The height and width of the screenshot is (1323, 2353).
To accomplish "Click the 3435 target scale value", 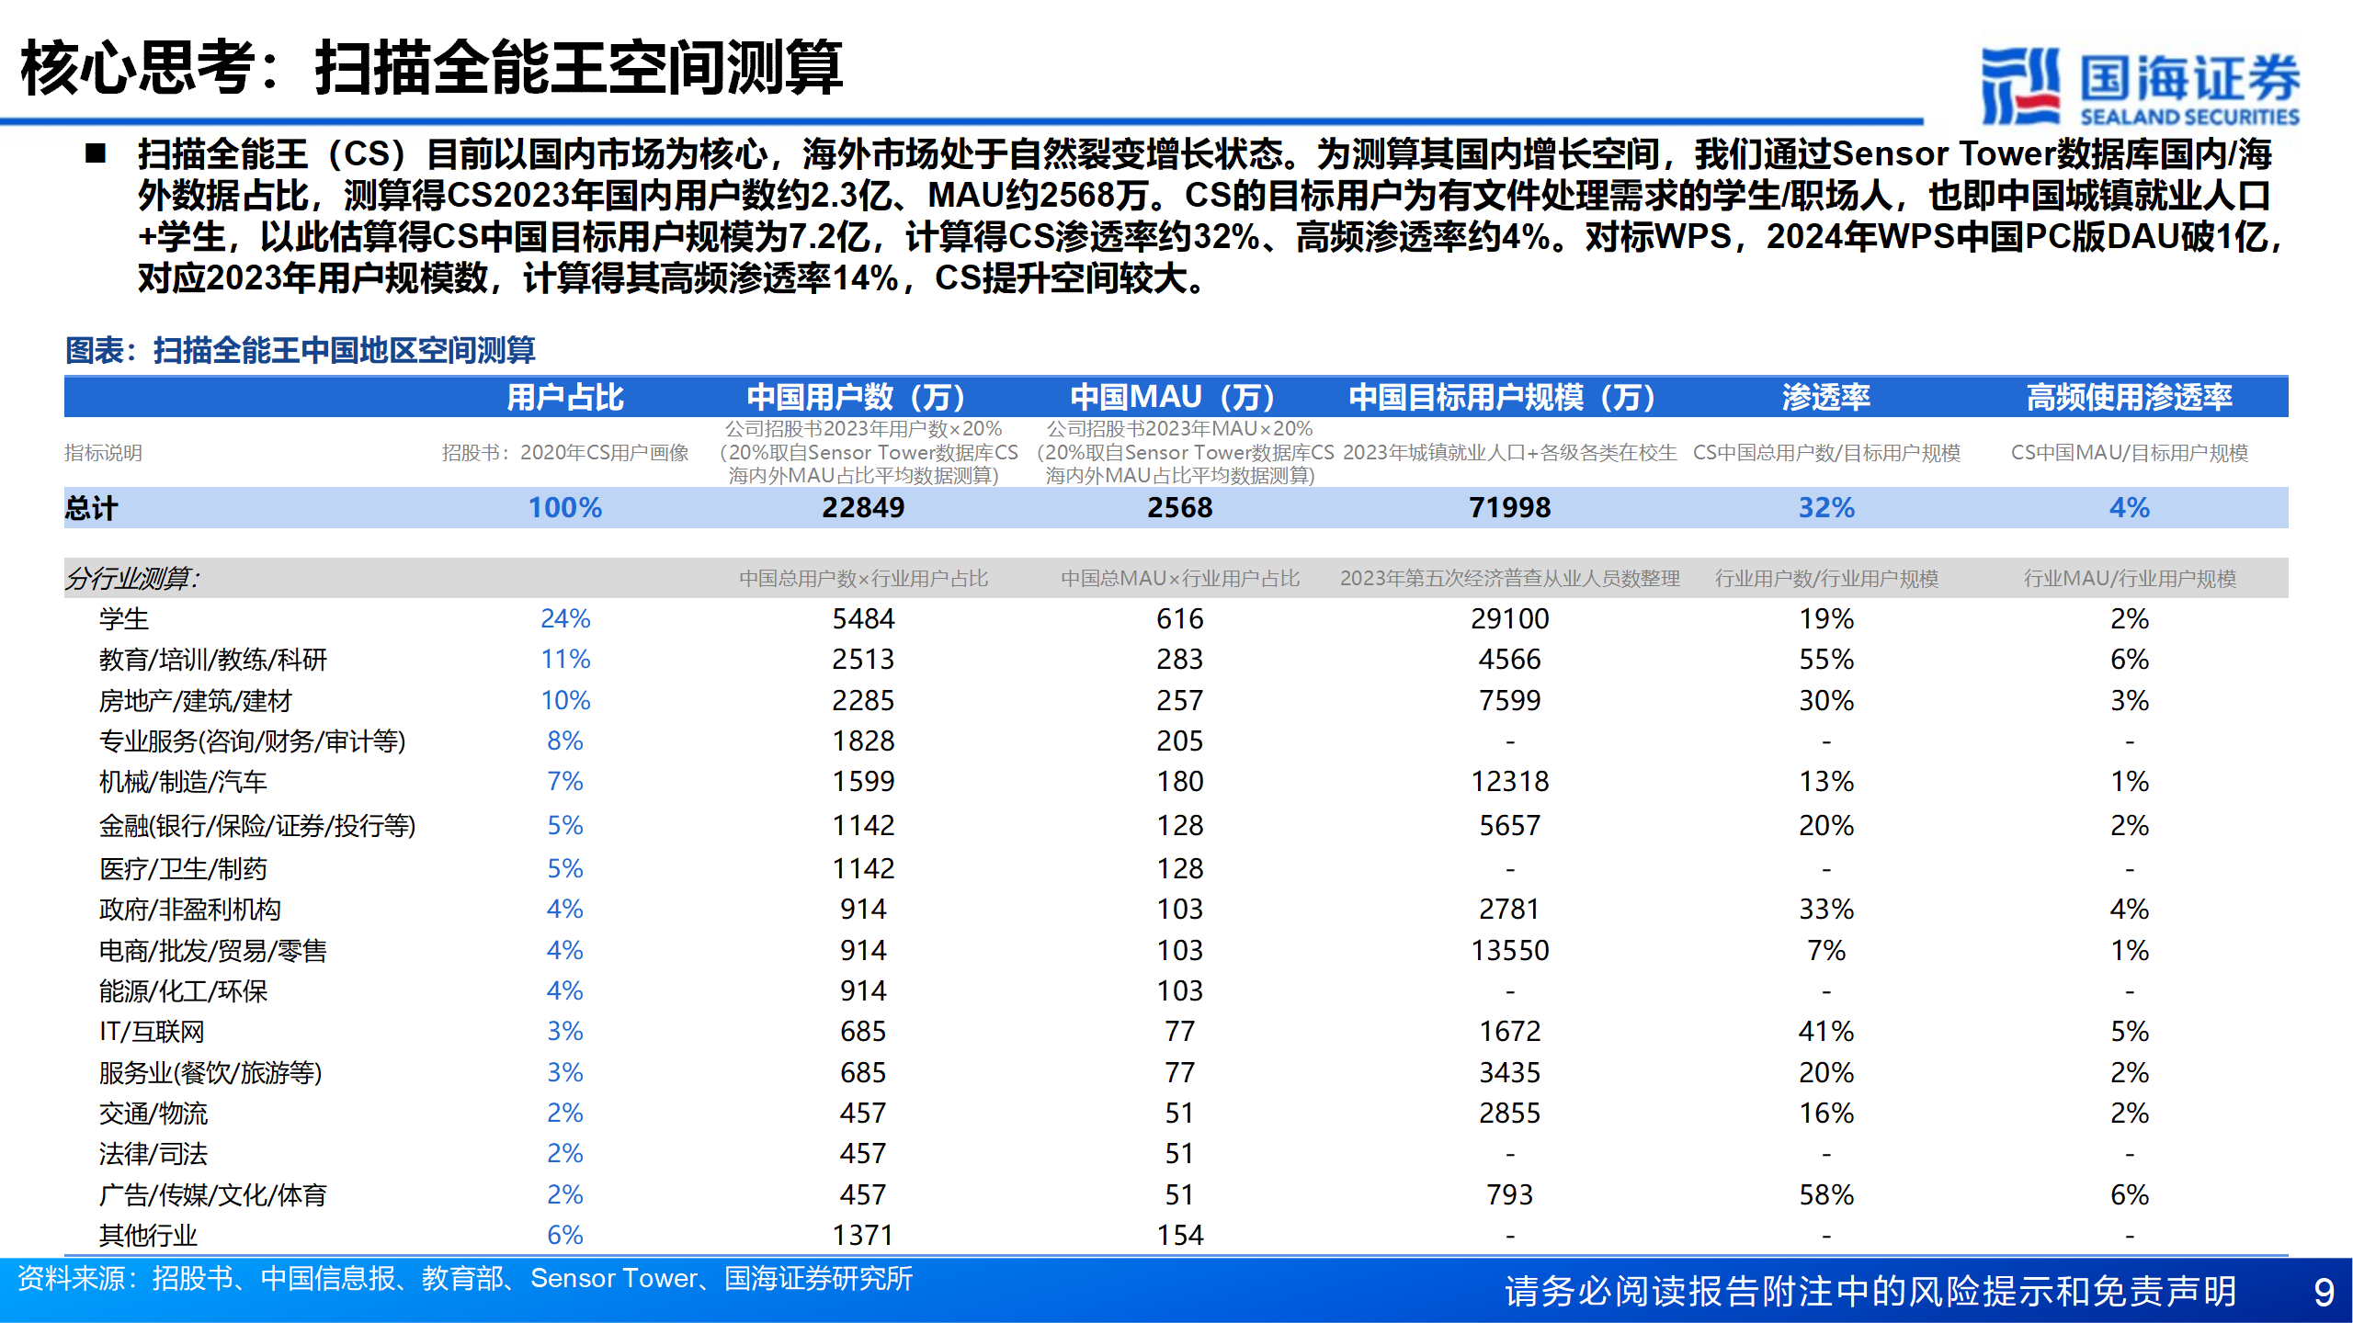I will [x=1509, y=1073].
